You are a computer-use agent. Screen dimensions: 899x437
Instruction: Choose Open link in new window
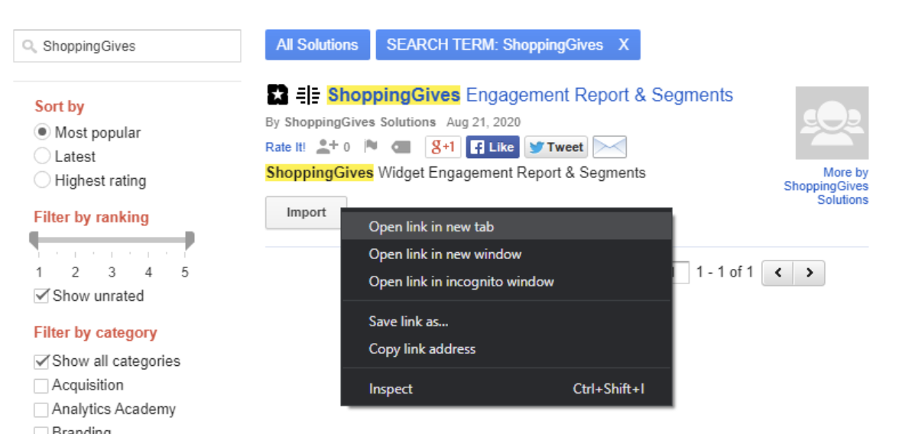tap(506, 254)
